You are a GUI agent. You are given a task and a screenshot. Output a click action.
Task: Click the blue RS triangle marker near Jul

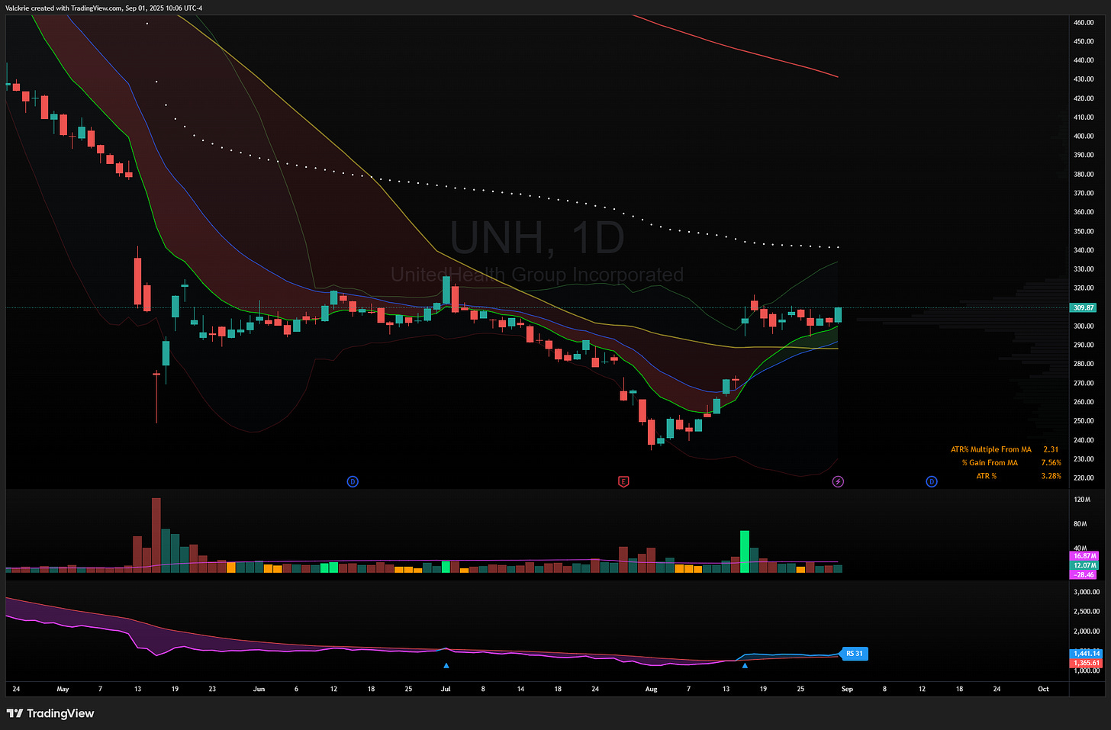click(x=446, y=665)
